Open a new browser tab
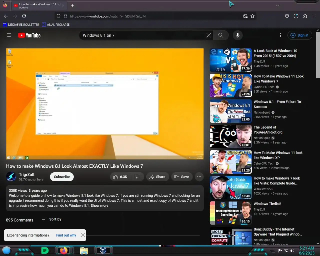 pos(72,5)
